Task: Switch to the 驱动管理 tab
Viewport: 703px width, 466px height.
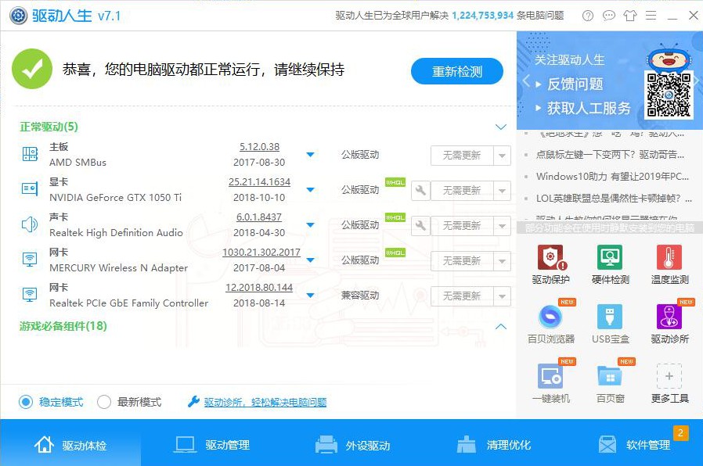Action: (x=225, y=443)
